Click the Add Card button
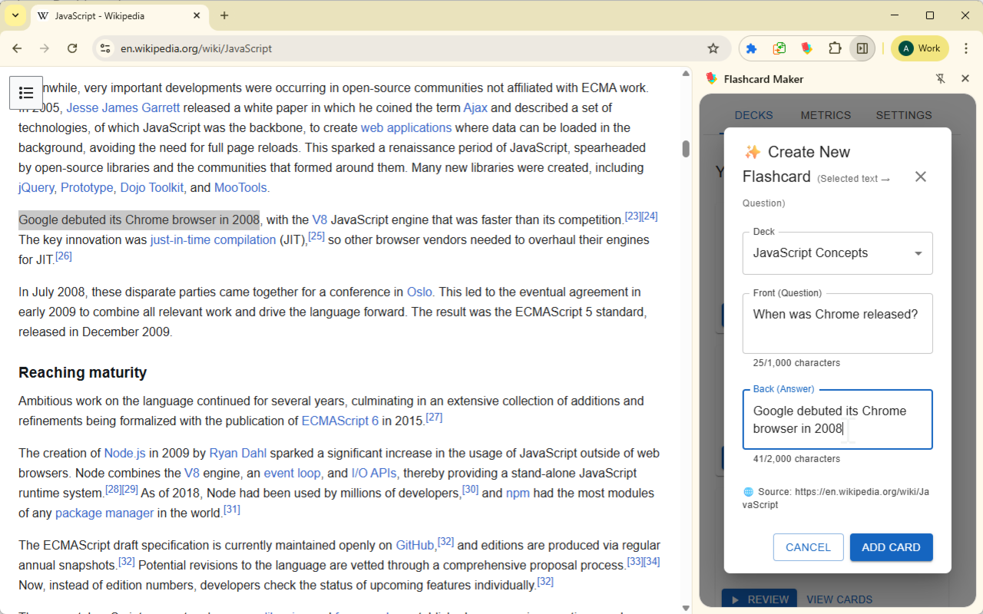The image size is (983, 614). click(x=891, y=547)
